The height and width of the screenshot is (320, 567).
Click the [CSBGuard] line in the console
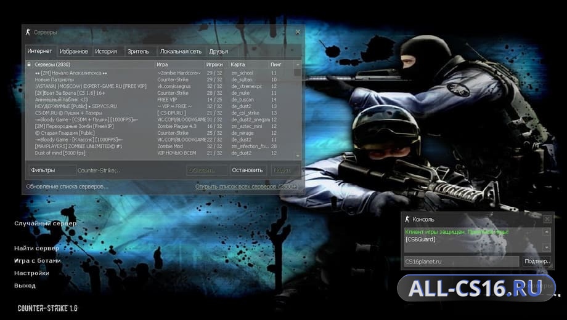(x=420, y=239)
